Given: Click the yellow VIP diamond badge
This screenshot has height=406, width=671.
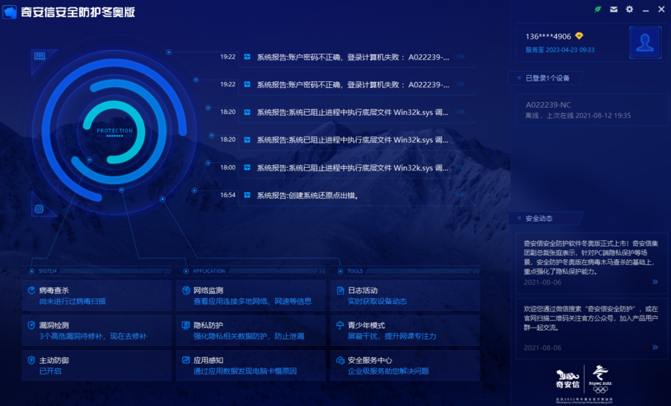Looking at the screenshot, I should (x=579, y=36).
